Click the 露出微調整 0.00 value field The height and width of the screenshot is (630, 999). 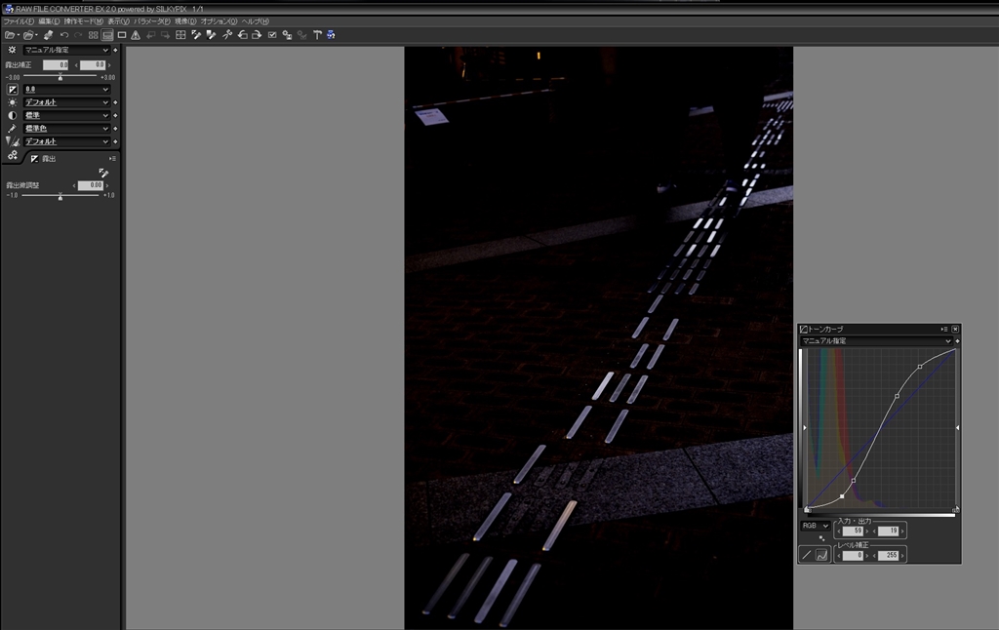[x=91, y=185]
